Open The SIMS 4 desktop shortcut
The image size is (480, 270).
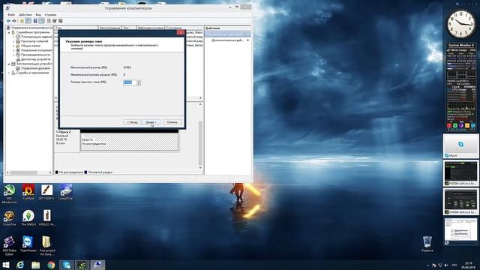click(28, 218)
